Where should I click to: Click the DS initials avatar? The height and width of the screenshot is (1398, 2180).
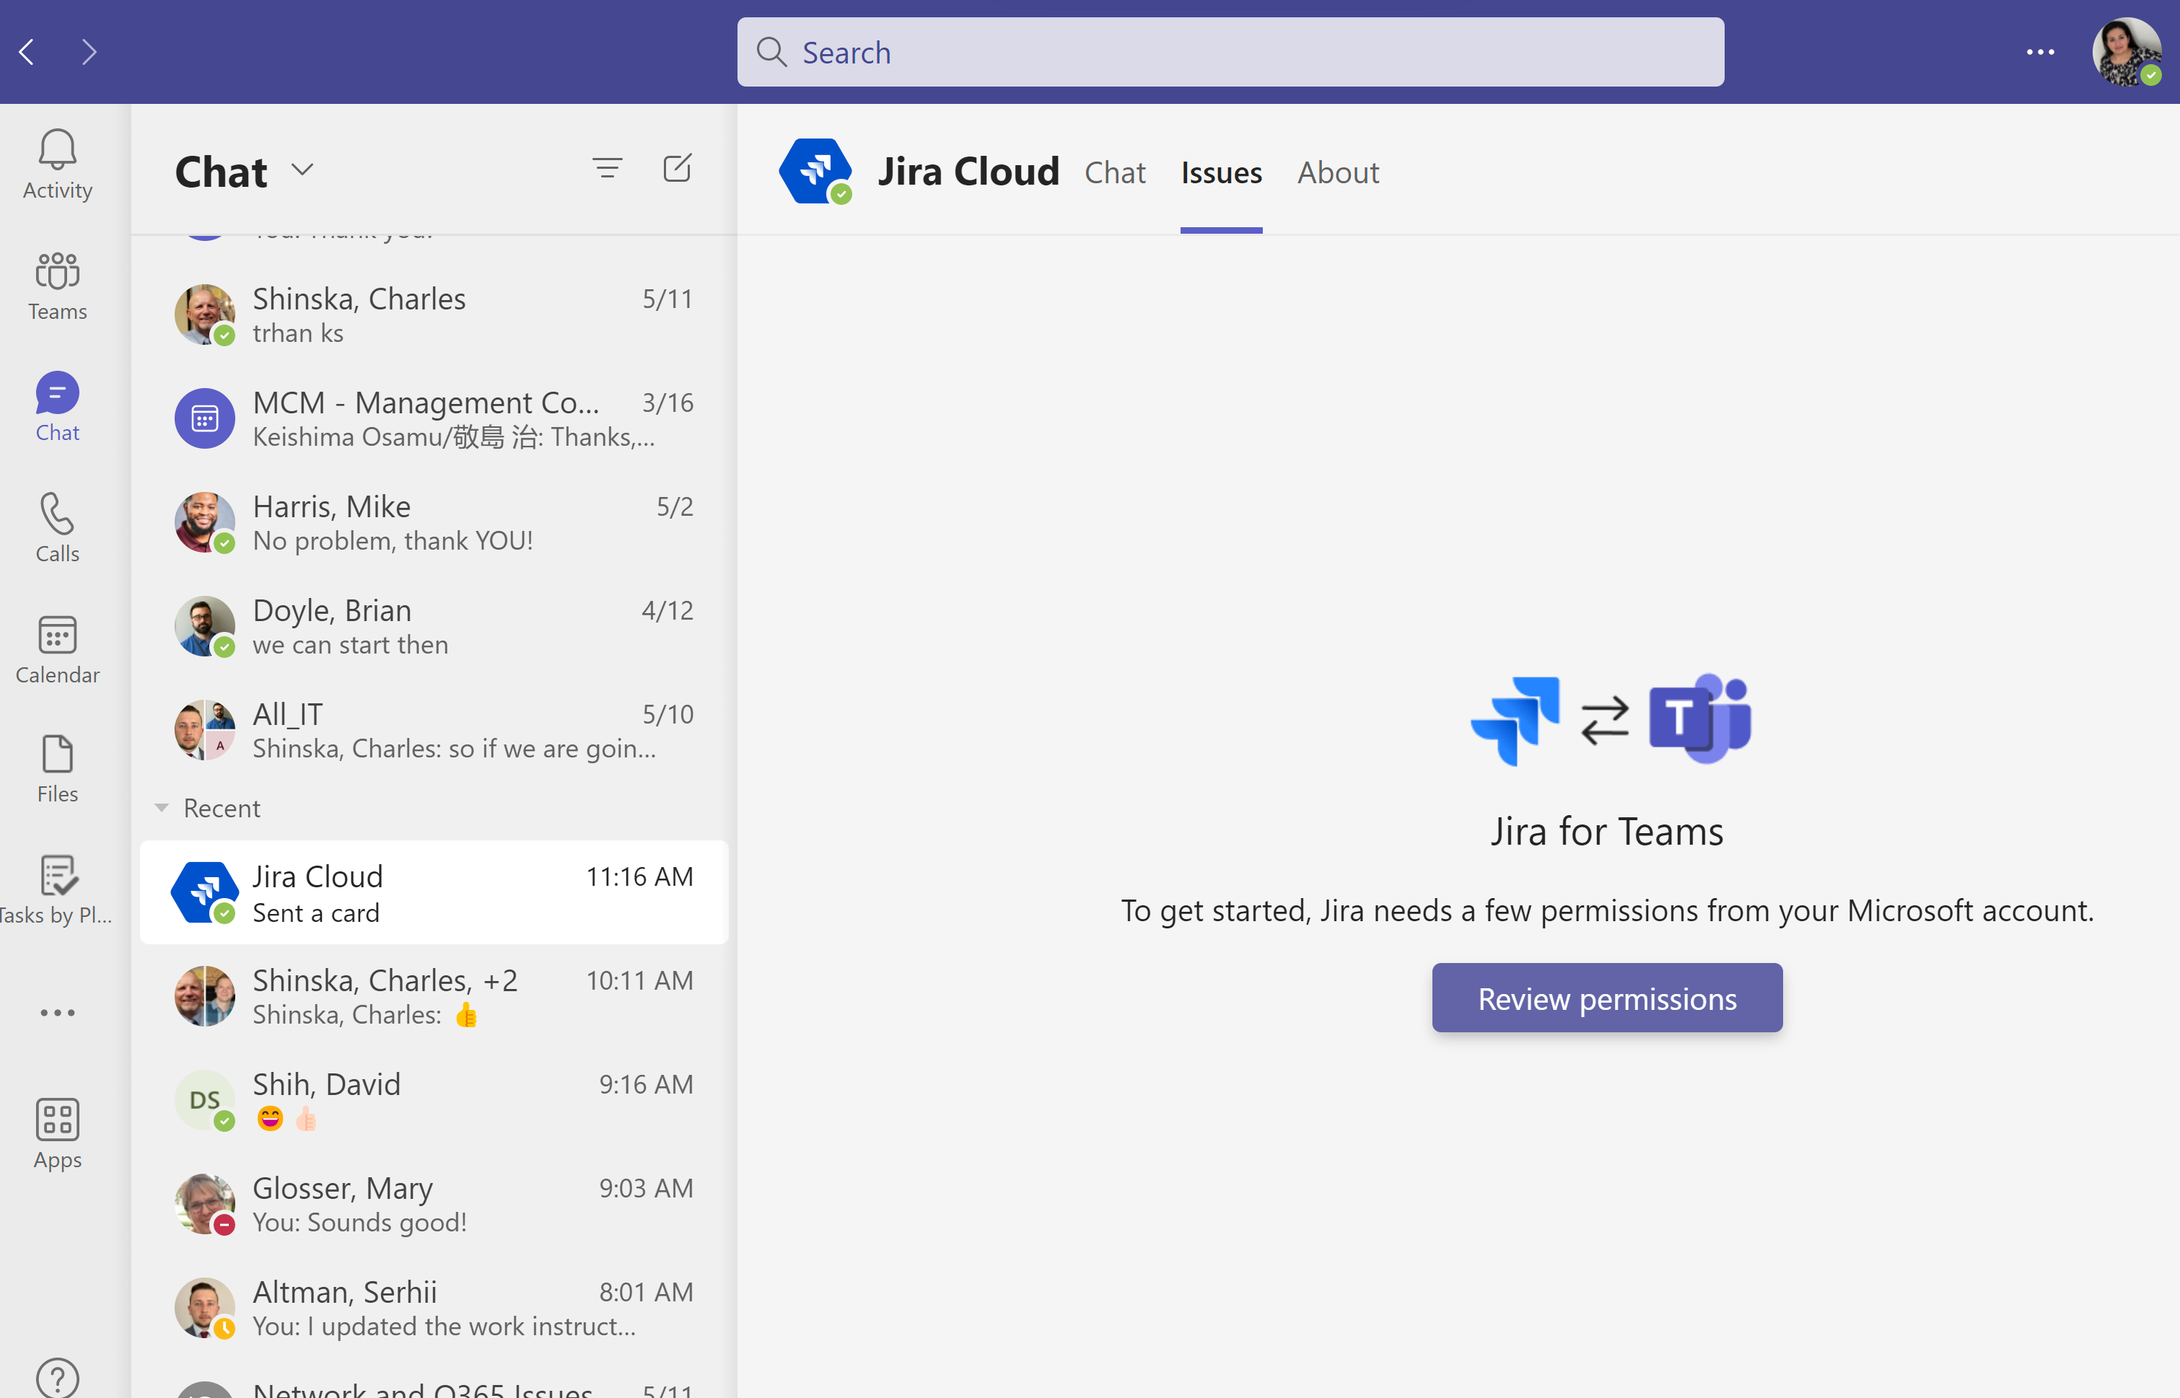point(204,1100)
